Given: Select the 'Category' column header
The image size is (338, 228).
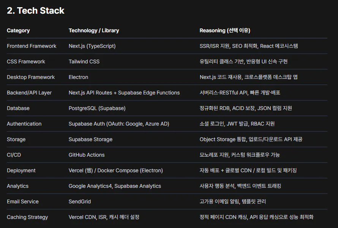Looking at the screenshot, I should tap(18, 31).
